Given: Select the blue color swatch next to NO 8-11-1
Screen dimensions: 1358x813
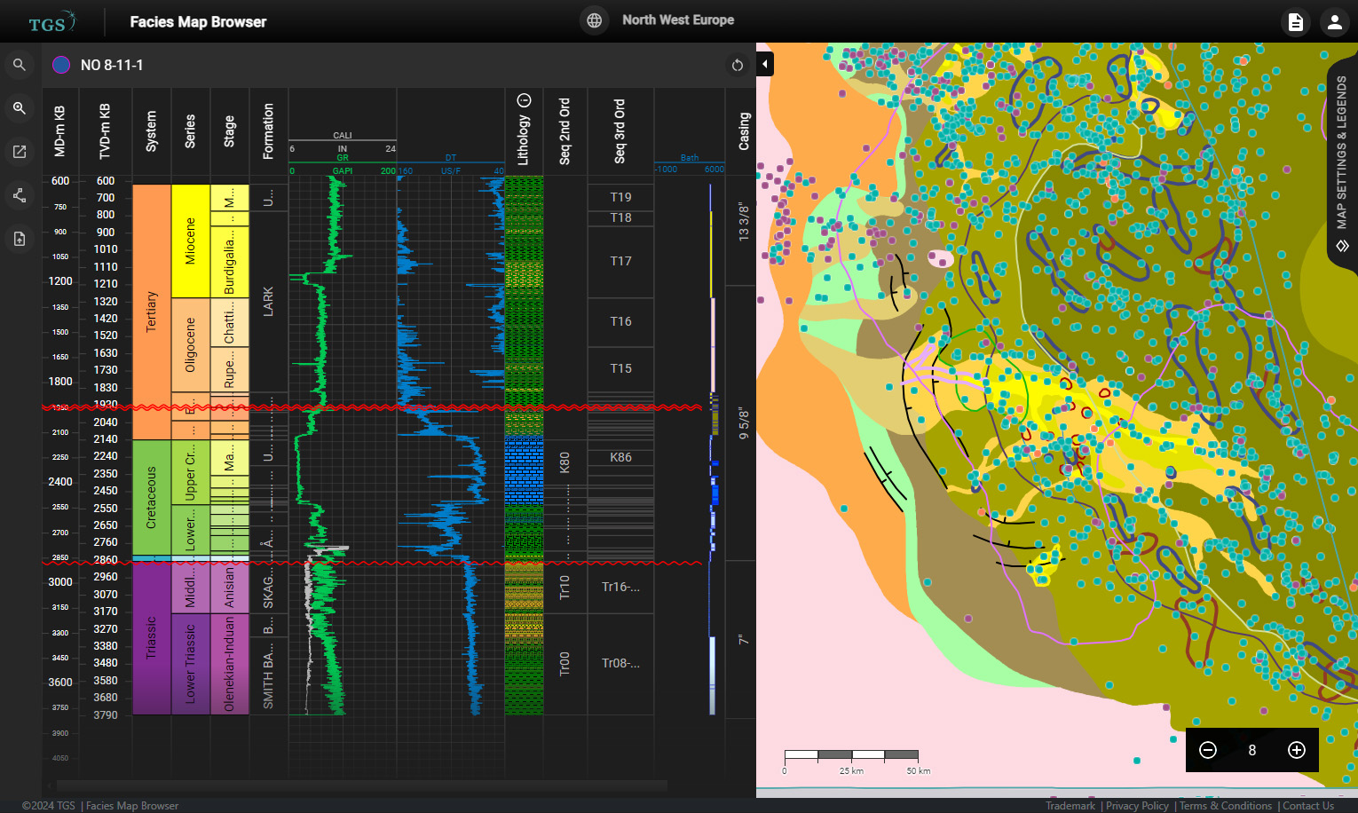Looking at the screenshot, I should (61, 65).
